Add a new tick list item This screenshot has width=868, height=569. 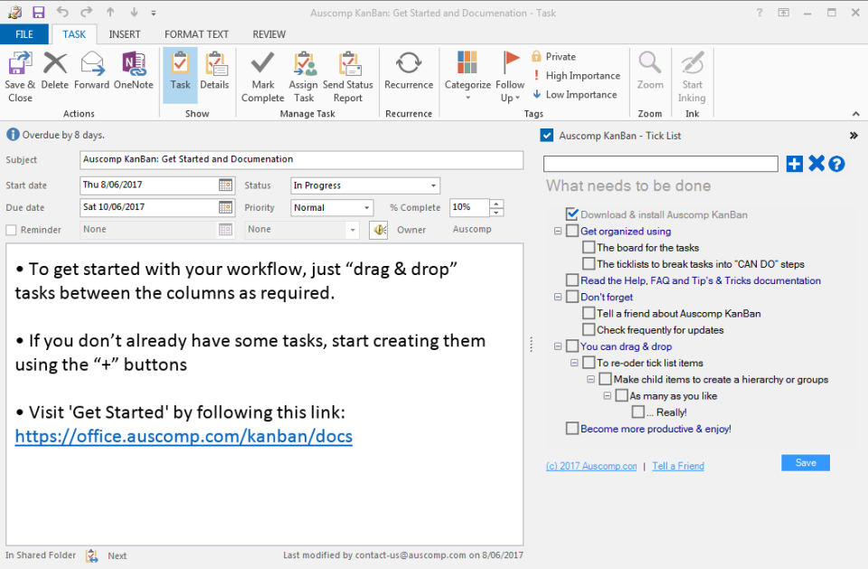pos(794,164)
